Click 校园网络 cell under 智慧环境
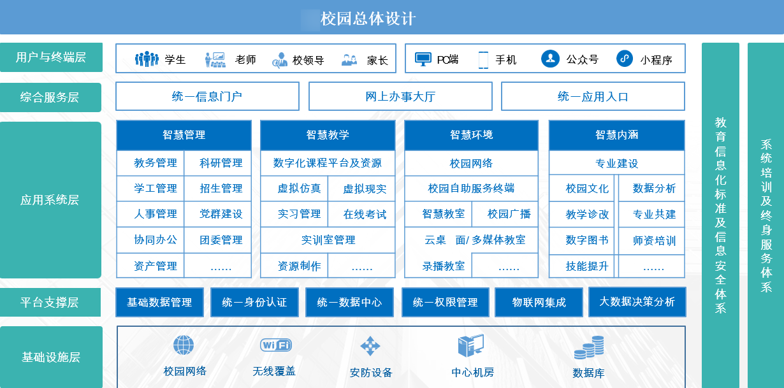This screenshot has height=388, width=784. 472,163
